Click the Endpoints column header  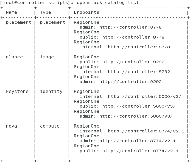pos(86,12)
